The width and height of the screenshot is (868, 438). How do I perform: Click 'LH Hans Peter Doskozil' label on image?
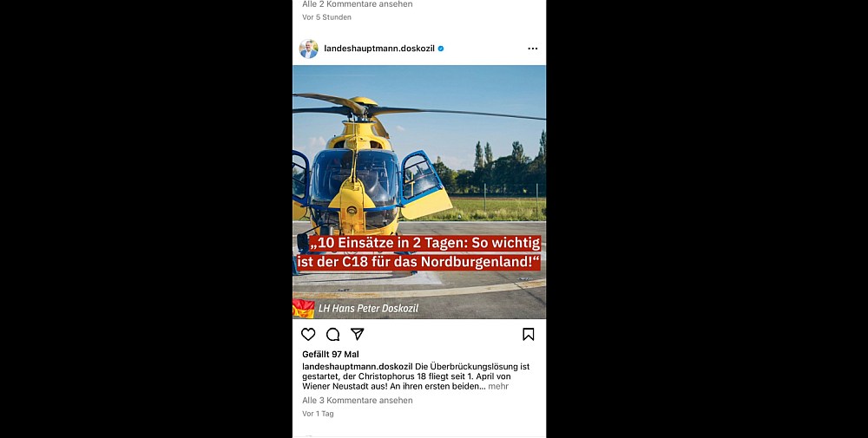pyautogui.click(x=369, y=309)
